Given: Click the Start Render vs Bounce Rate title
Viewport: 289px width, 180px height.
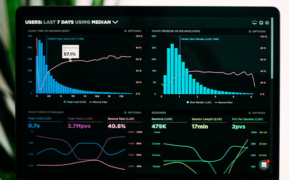Looking at the screenshot, I should click(x=176, y=31).
